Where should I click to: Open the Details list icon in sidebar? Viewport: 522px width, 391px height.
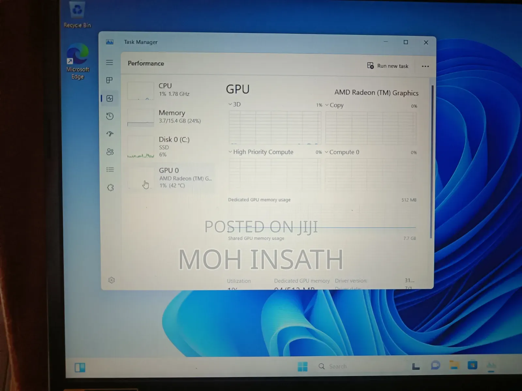(x=110, y=169)
